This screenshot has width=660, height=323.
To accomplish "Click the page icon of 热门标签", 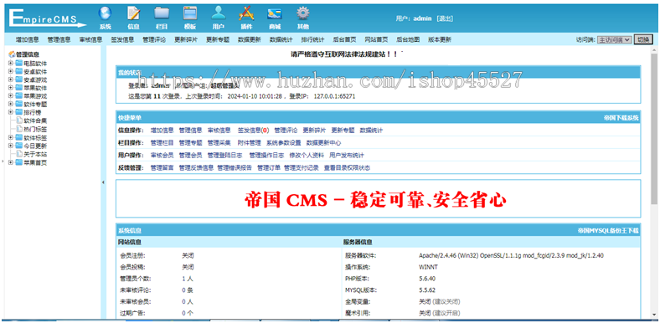I will pos(19,129).
